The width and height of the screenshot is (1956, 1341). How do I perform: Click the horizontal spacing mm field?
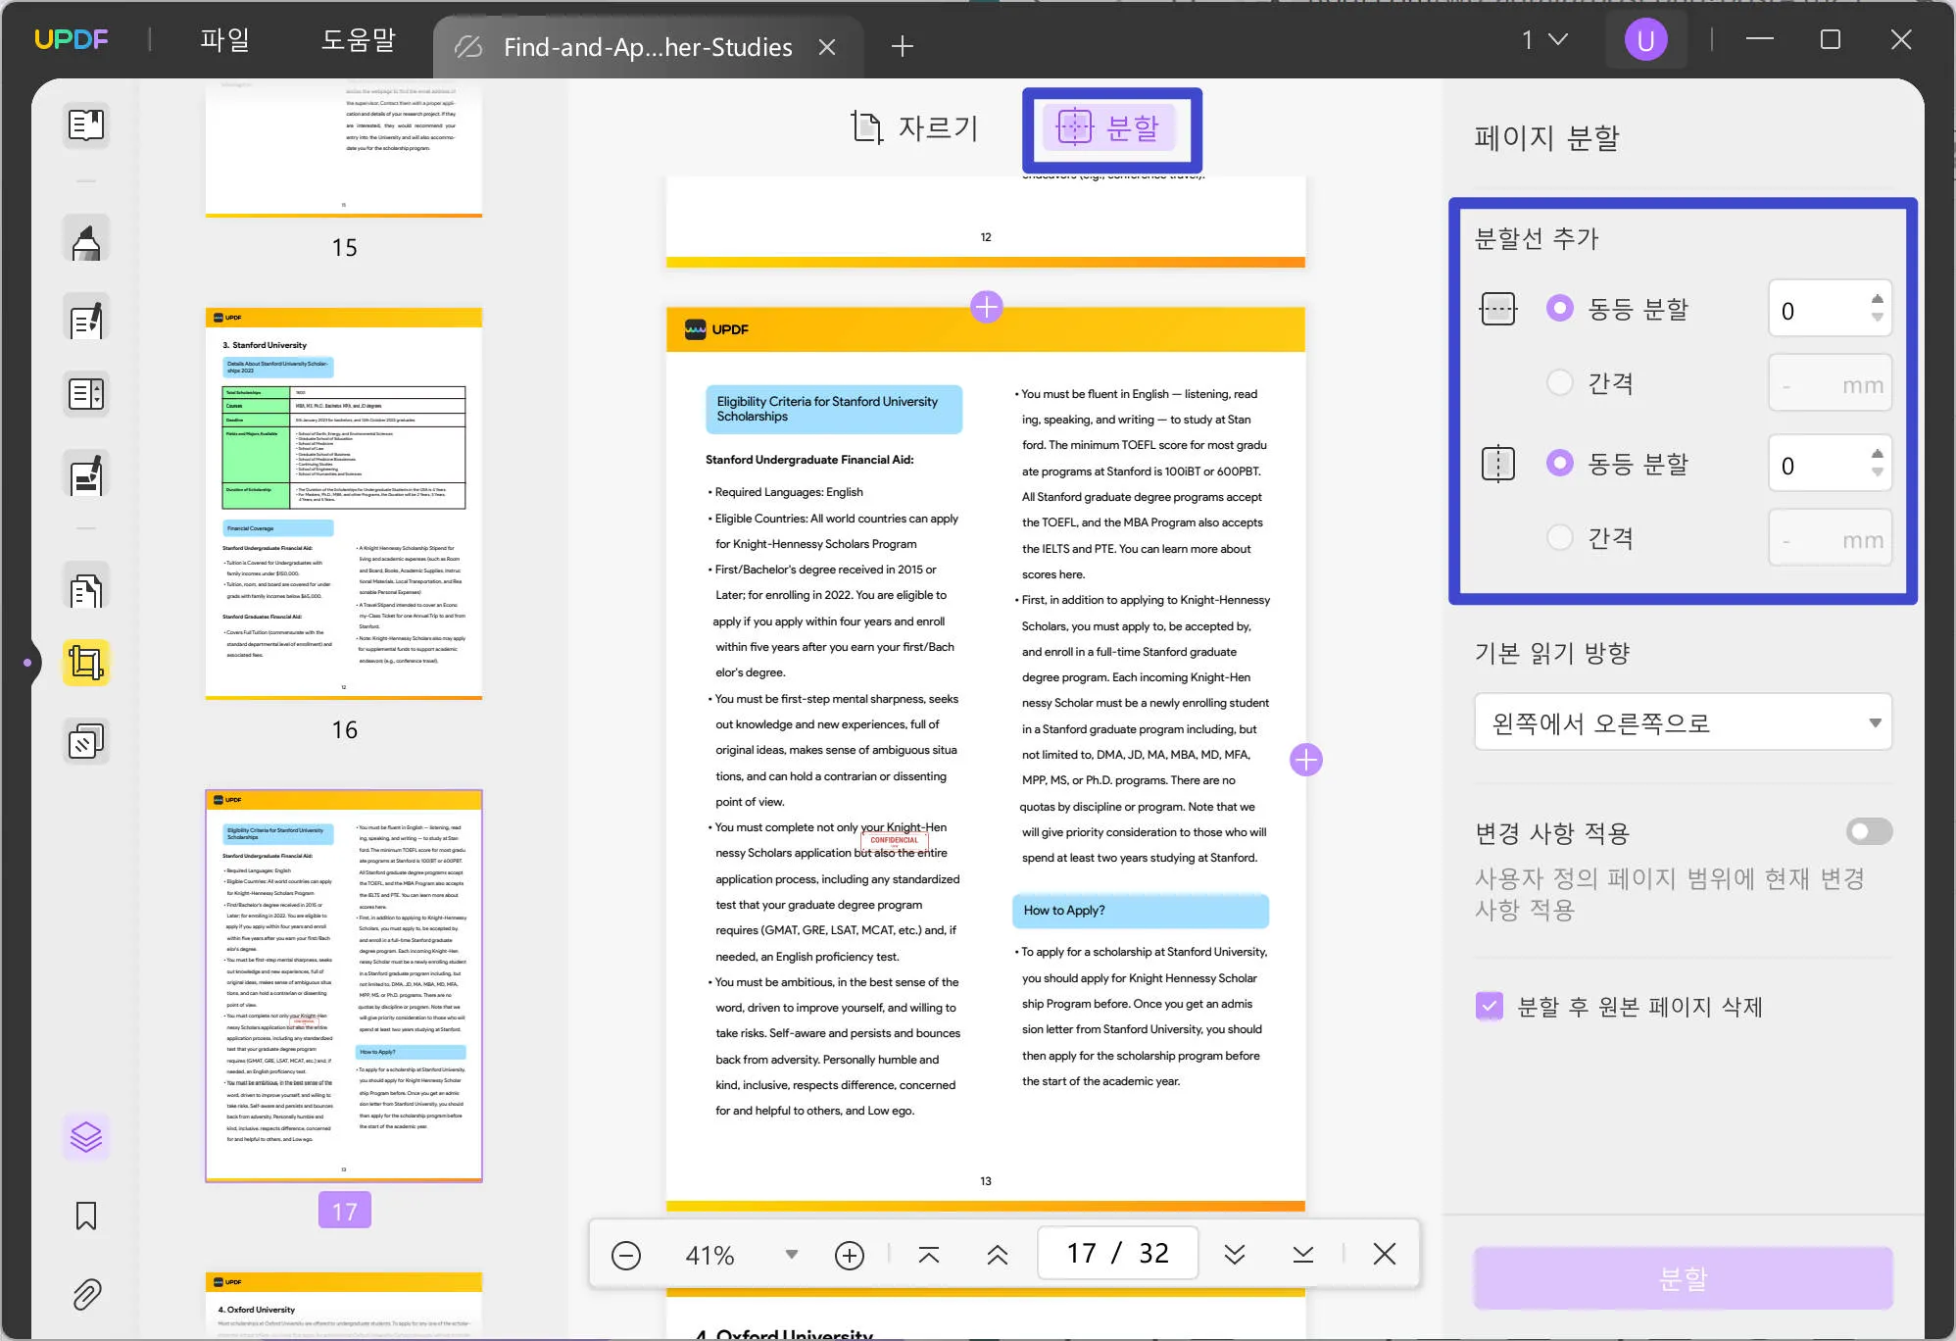pos(1830,383)
